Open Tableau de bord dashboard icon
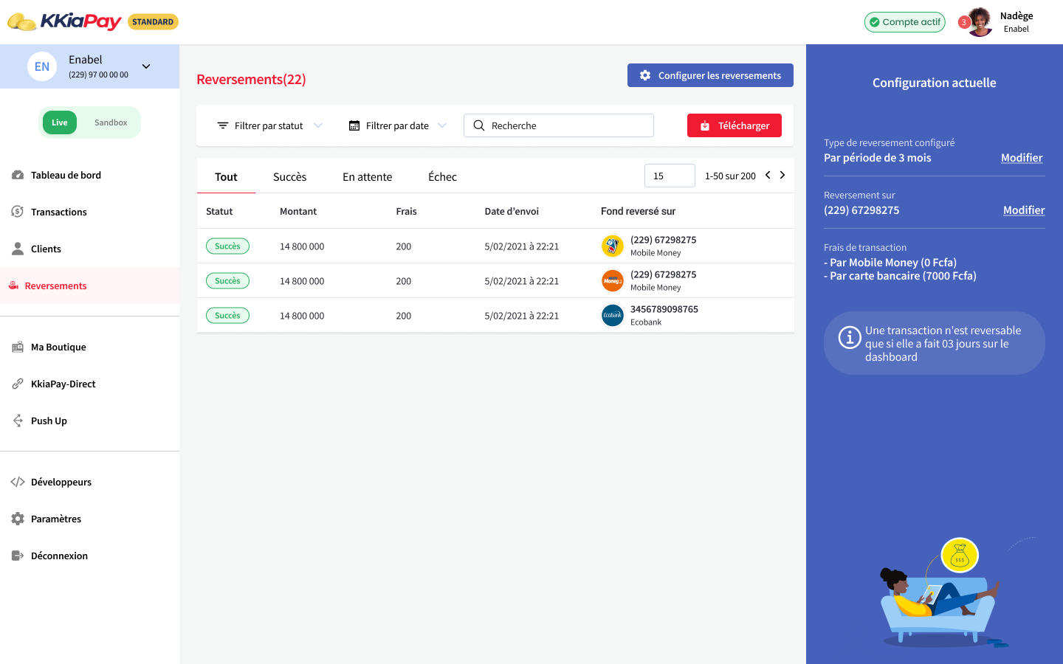This screenshot has height=664, width=1063. coord(18,175)
